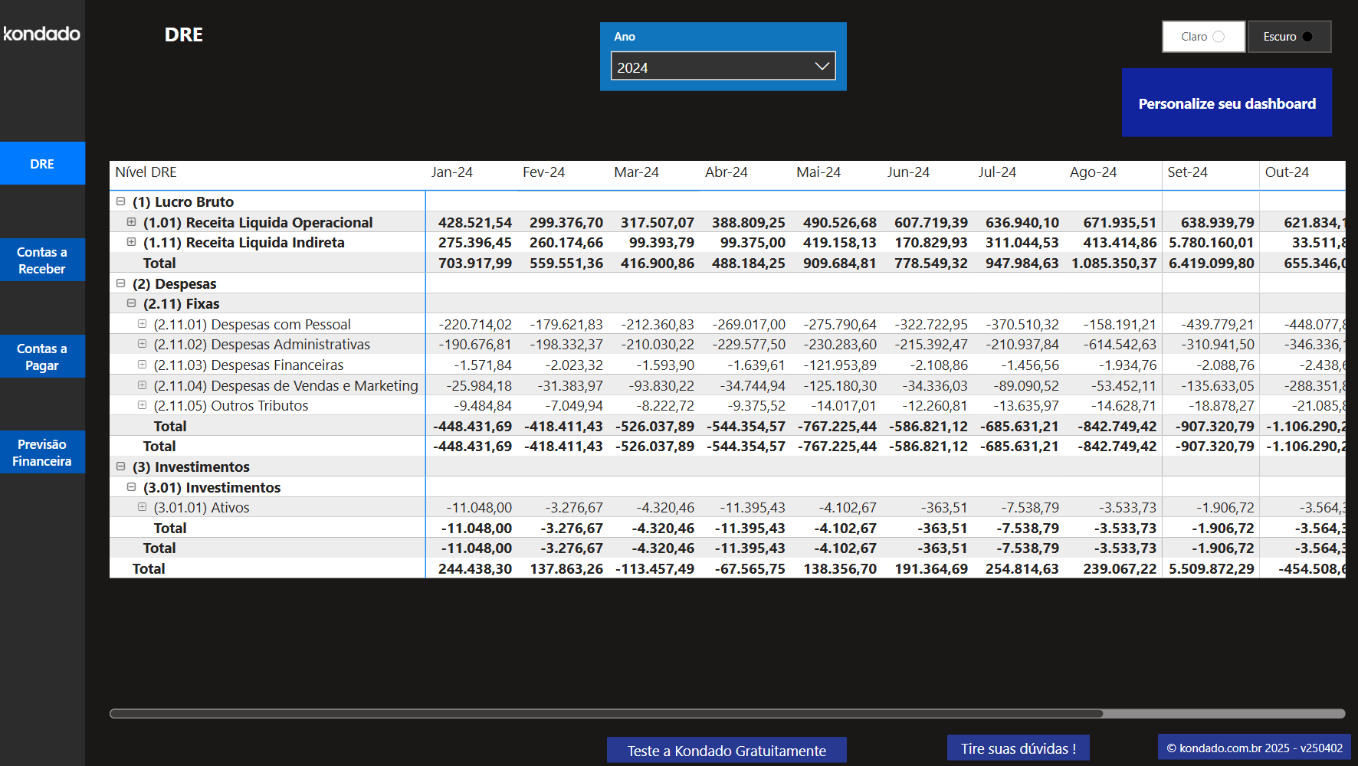Screen dimensions: 1358x766
Task: Click the kondado logo
Action: tap(41, 34)
